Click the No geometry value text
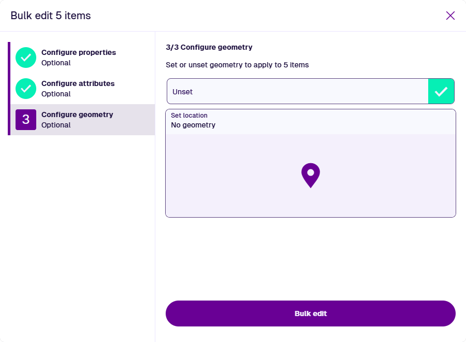The image size is (466, 342). (x=193, y=125)
